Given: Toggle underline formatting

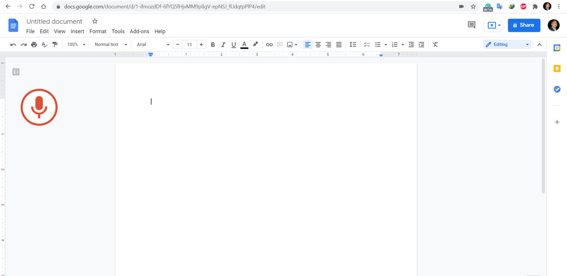Looking at the screenshot, I should [233, 45].
